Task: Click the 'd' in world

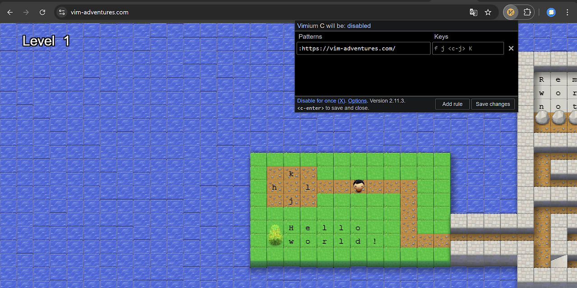Action: (358, 241)
